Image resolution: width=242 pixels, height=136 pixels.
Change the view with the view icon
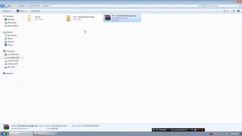(x=225, y=11)
